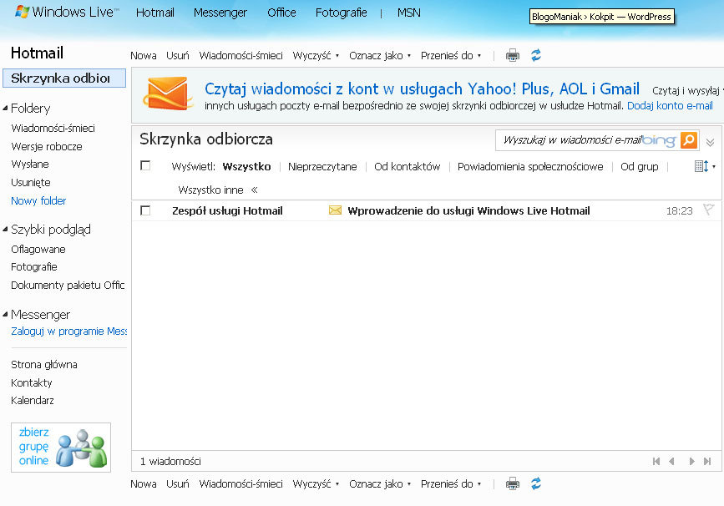
Task: Show 'Wszystko' messages filter
Action: tap(246, 167)
